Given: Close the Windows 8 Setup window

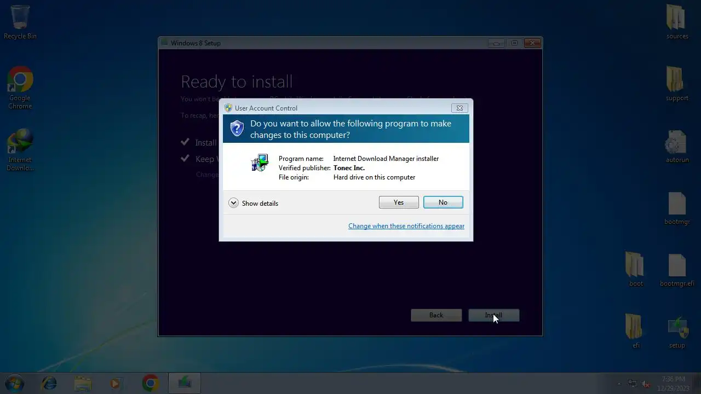Looking at the screenshot, I should click(532, 43).
